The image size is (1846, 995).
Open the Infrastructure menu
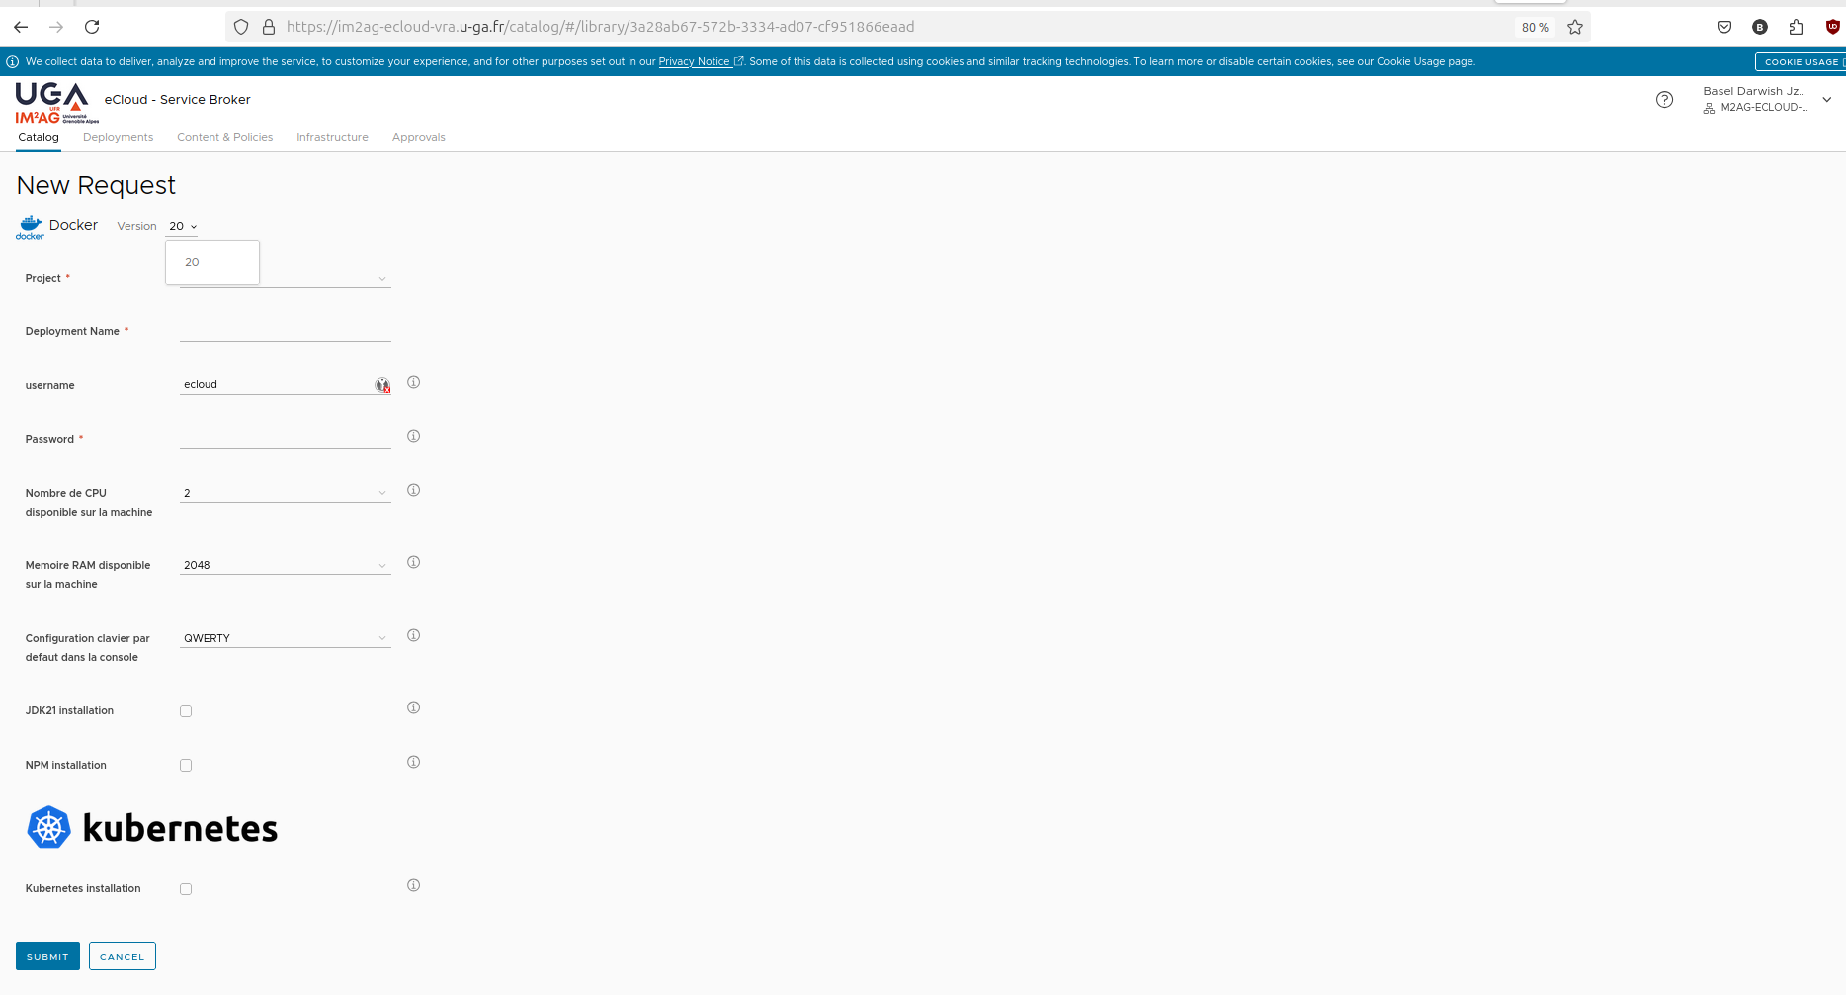[x=332, y=137]
